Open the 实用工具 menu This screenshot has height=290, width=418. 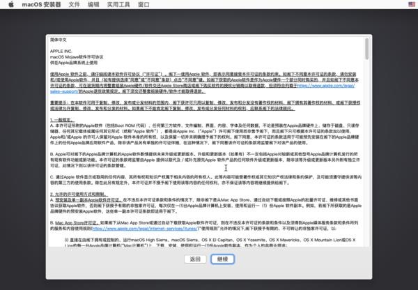(118, 5)
